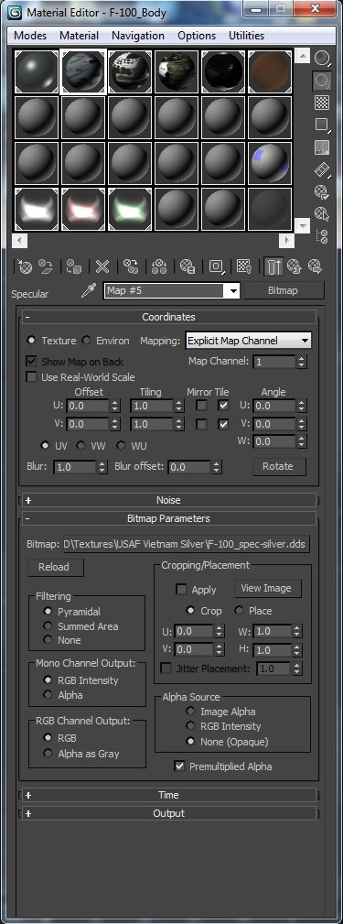The height and width of the screenshot is (924, 343).
Task: Toggle the V Tile checkbox
Action: click(x=223, y=424)
